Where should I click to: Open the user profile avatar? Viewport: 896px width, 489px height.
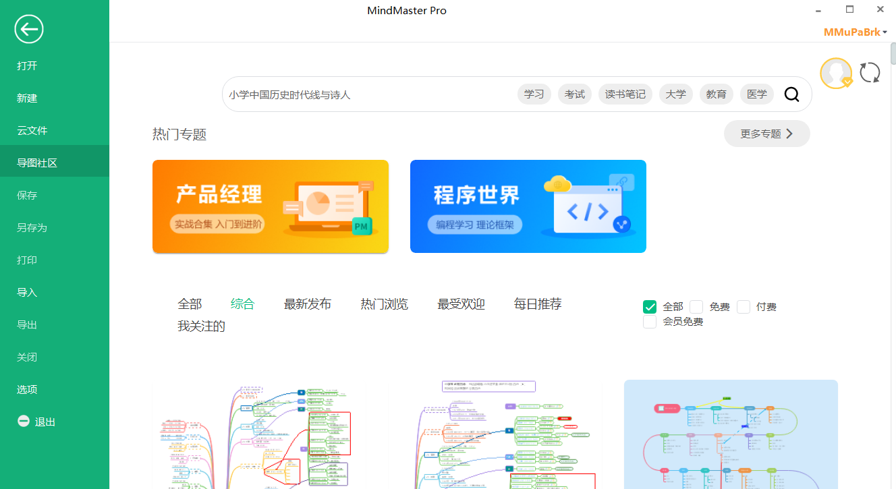[836, 73]
